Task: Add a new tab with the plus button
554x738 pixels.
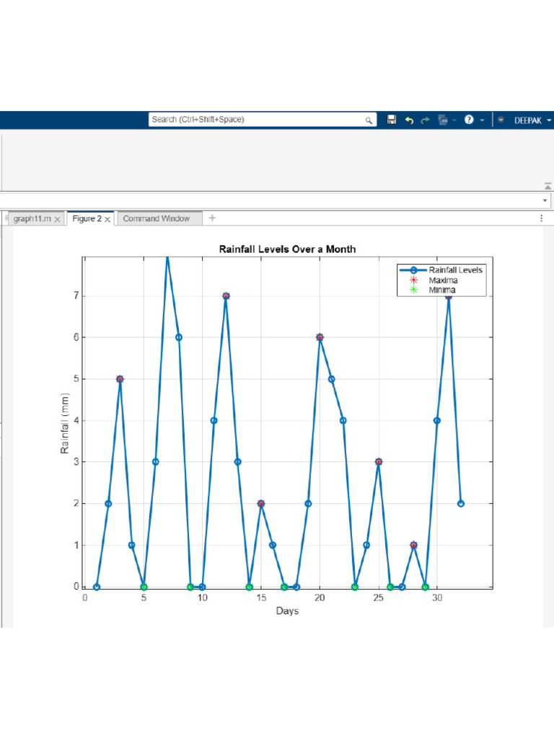Action: pos(212,218)
